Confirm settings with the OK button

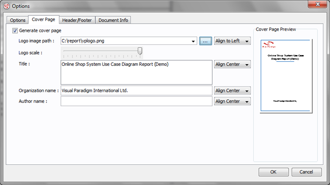tap(273, 172)
